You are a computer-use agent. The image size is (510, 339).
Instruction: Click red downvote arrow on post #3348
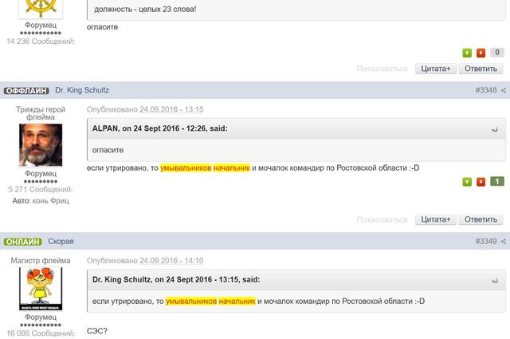coord(481,182)
